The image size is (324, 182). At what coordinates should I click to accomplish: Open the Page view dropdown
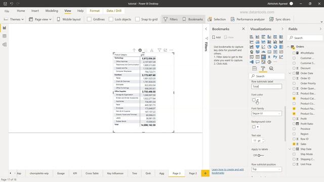coord(40,19)
